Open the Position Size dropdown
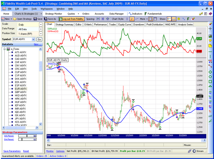 tap(41, 33)
